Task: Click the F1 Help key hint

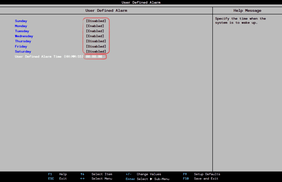Action: coord(57,174)
